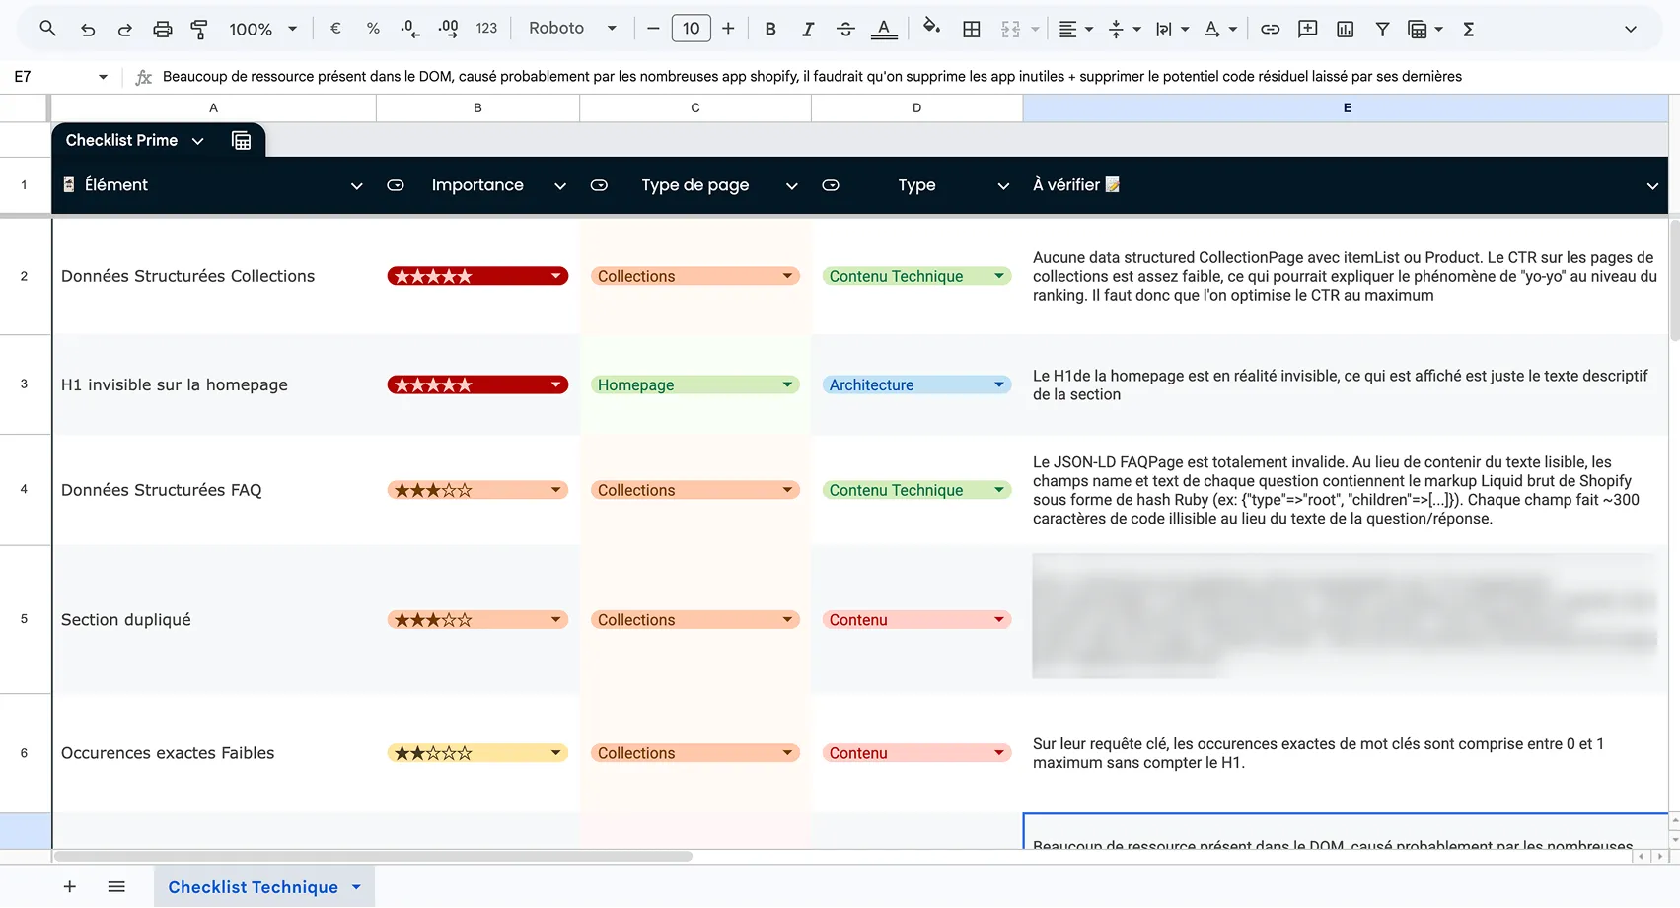Open text wrapping options
This screenshot has height=908, width=1680.
point(1173,29)
